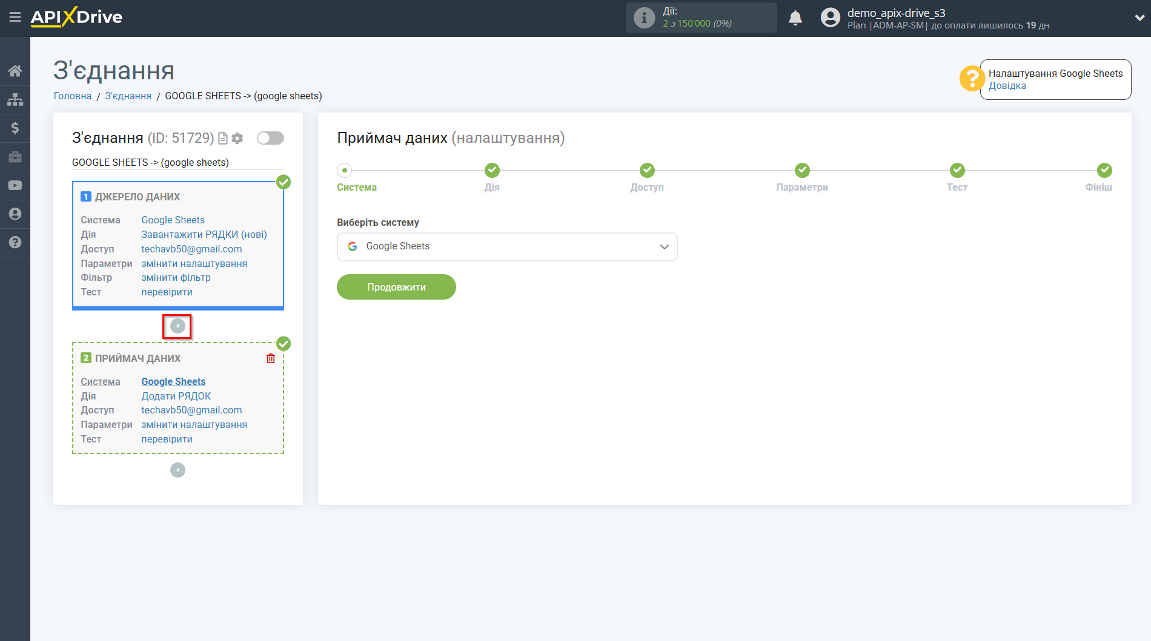This screenshot has width=1151, height=641.
Task: Open the Довідка help link
Action: point(1007,86)
